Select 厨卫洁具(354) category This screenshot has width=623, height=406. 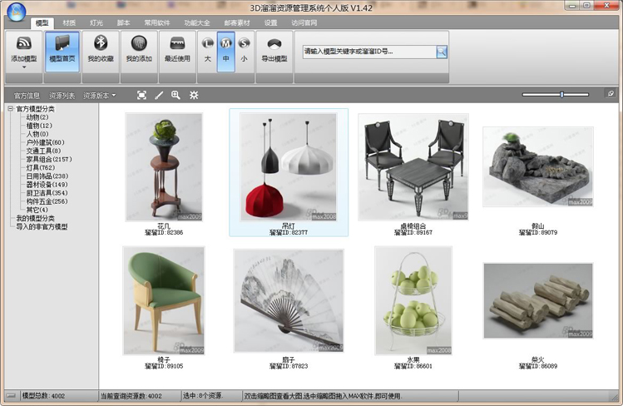[47, 193]
